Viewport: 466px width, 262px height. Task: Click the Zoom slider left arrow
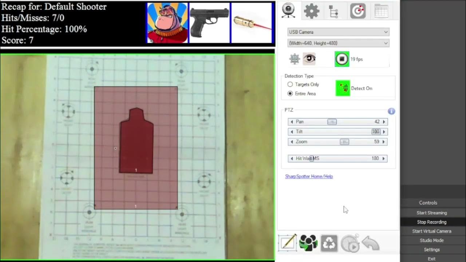(x=292, y=142)
